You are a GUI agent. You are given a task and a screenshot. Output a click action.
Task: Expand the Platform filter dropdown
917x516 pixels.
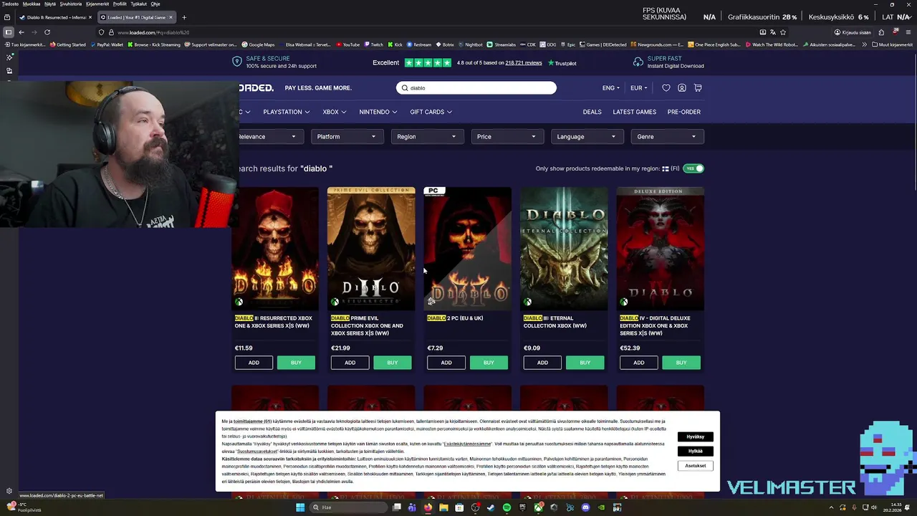[347, 136]
